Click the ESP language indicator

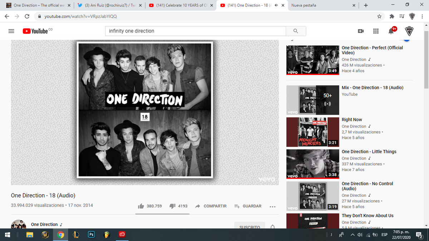tap(384, 235)
